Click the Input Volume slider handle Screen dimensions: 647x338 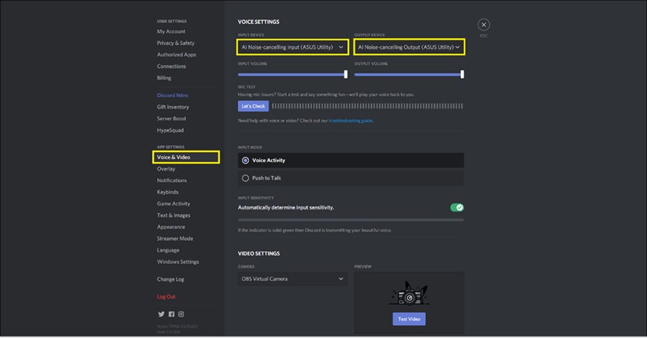coord(346,74)
